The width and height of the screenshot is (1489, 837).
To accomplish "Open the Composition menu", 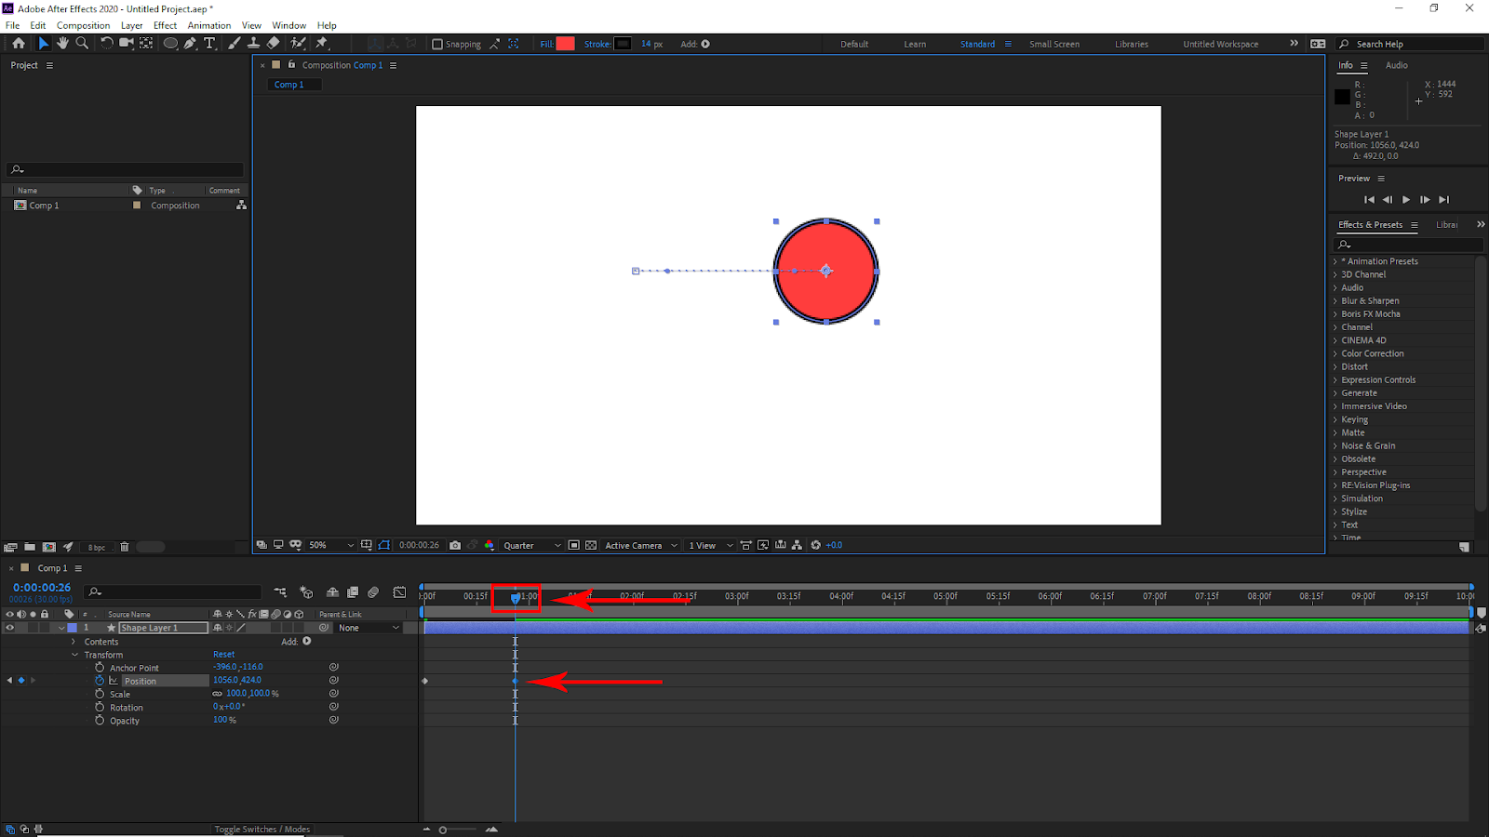I will pyautogui.click(x=83, y=25).
